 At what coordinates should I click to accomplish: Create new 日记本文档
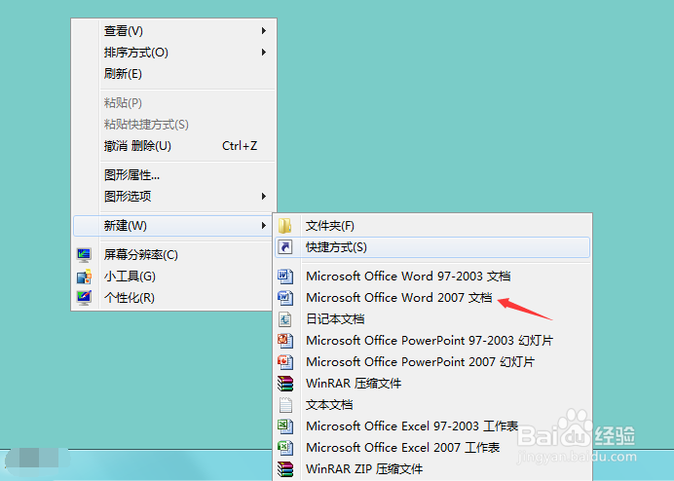432,319
